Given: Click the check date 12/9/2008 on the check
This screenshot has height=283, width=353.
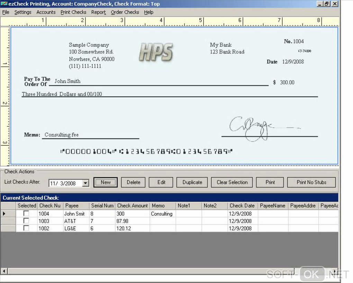Looking at the screenshot, I should click(x=293, y=62).
